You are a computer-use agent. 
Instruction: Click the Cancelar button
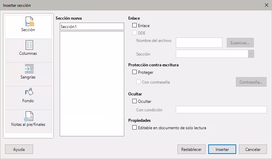coord(253,149)
